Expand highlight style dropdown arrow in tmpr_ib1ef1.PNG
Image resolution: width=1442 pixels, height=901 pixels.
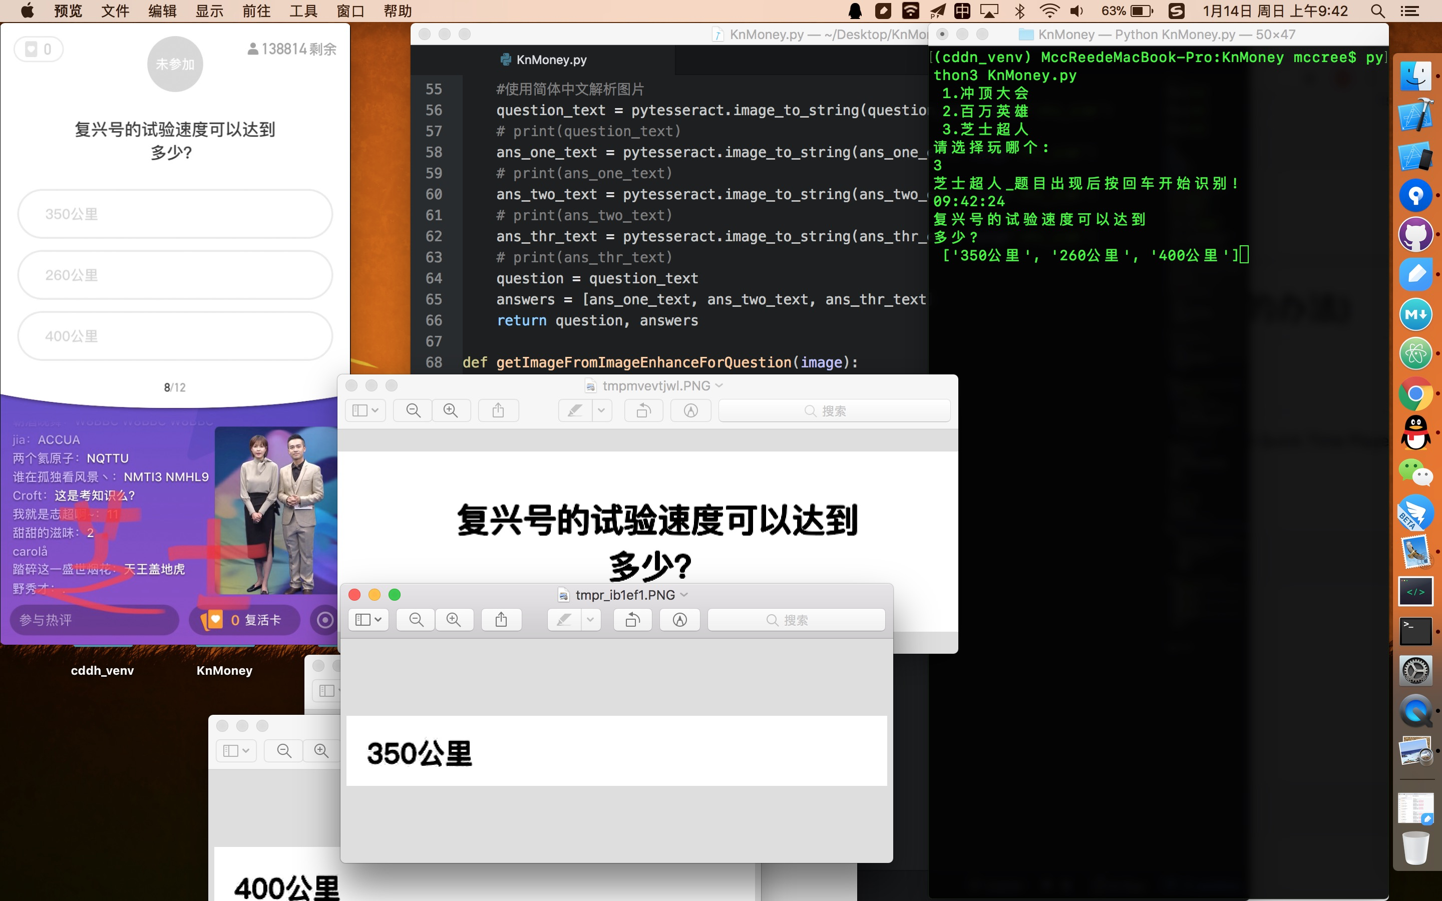pos(590,620)
